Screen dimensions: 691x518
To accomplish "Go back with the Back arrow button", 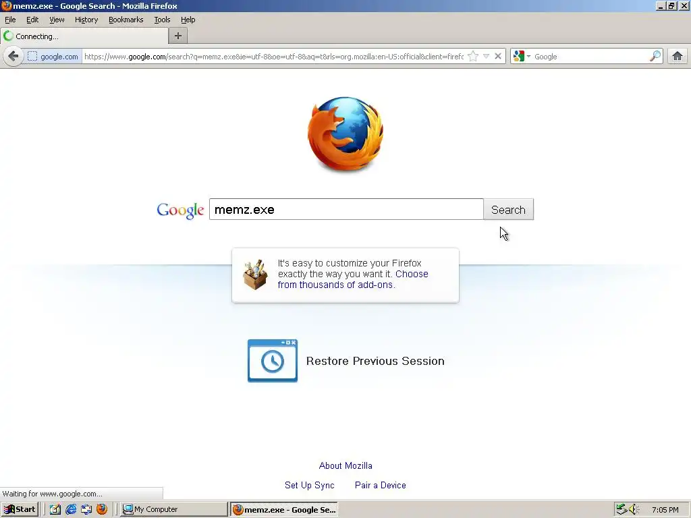I will point(13,57).
